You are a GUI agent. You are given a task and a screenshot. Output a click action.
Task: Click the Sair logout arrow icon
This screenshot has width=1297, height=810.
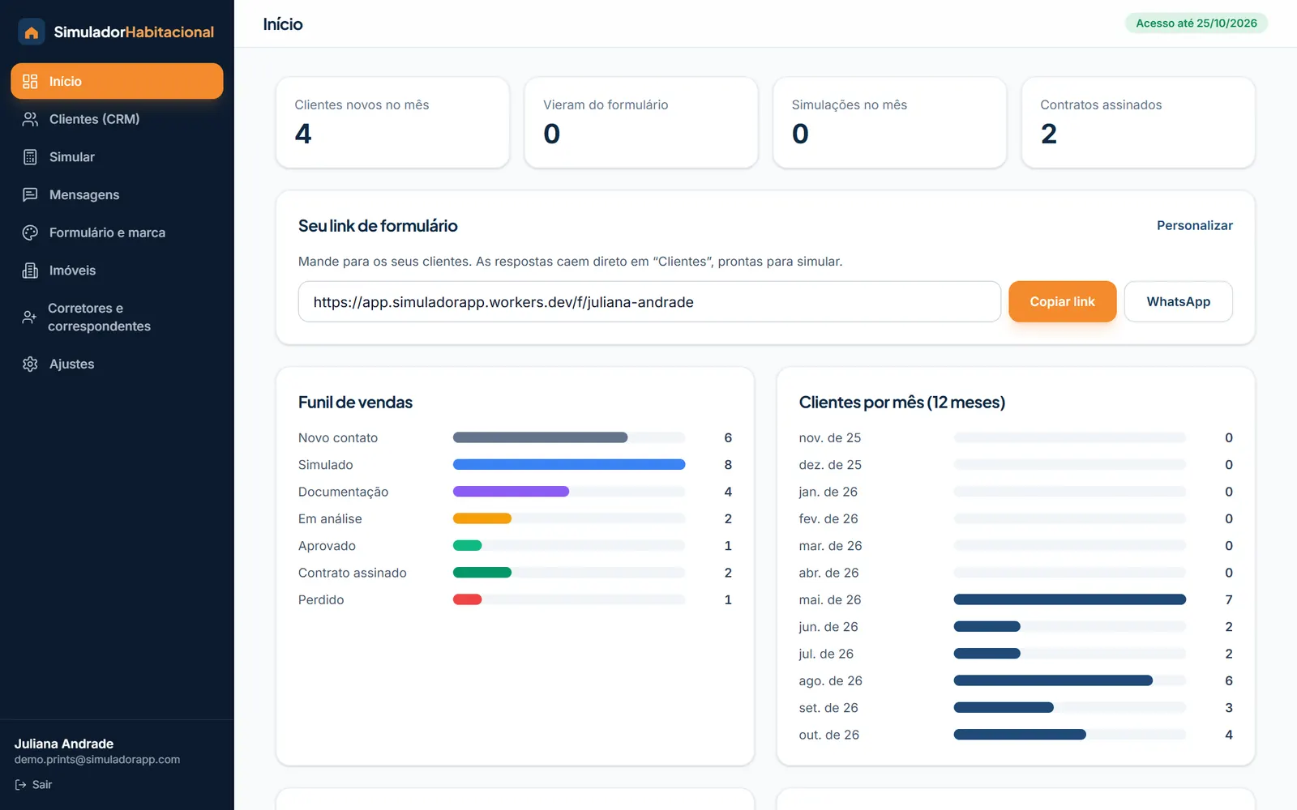tap(20, 785)
